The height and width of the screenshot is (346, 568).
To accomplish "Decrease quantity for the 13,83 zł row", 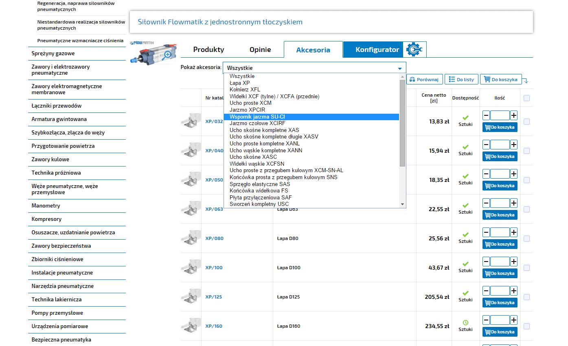I will click(486, 115).
